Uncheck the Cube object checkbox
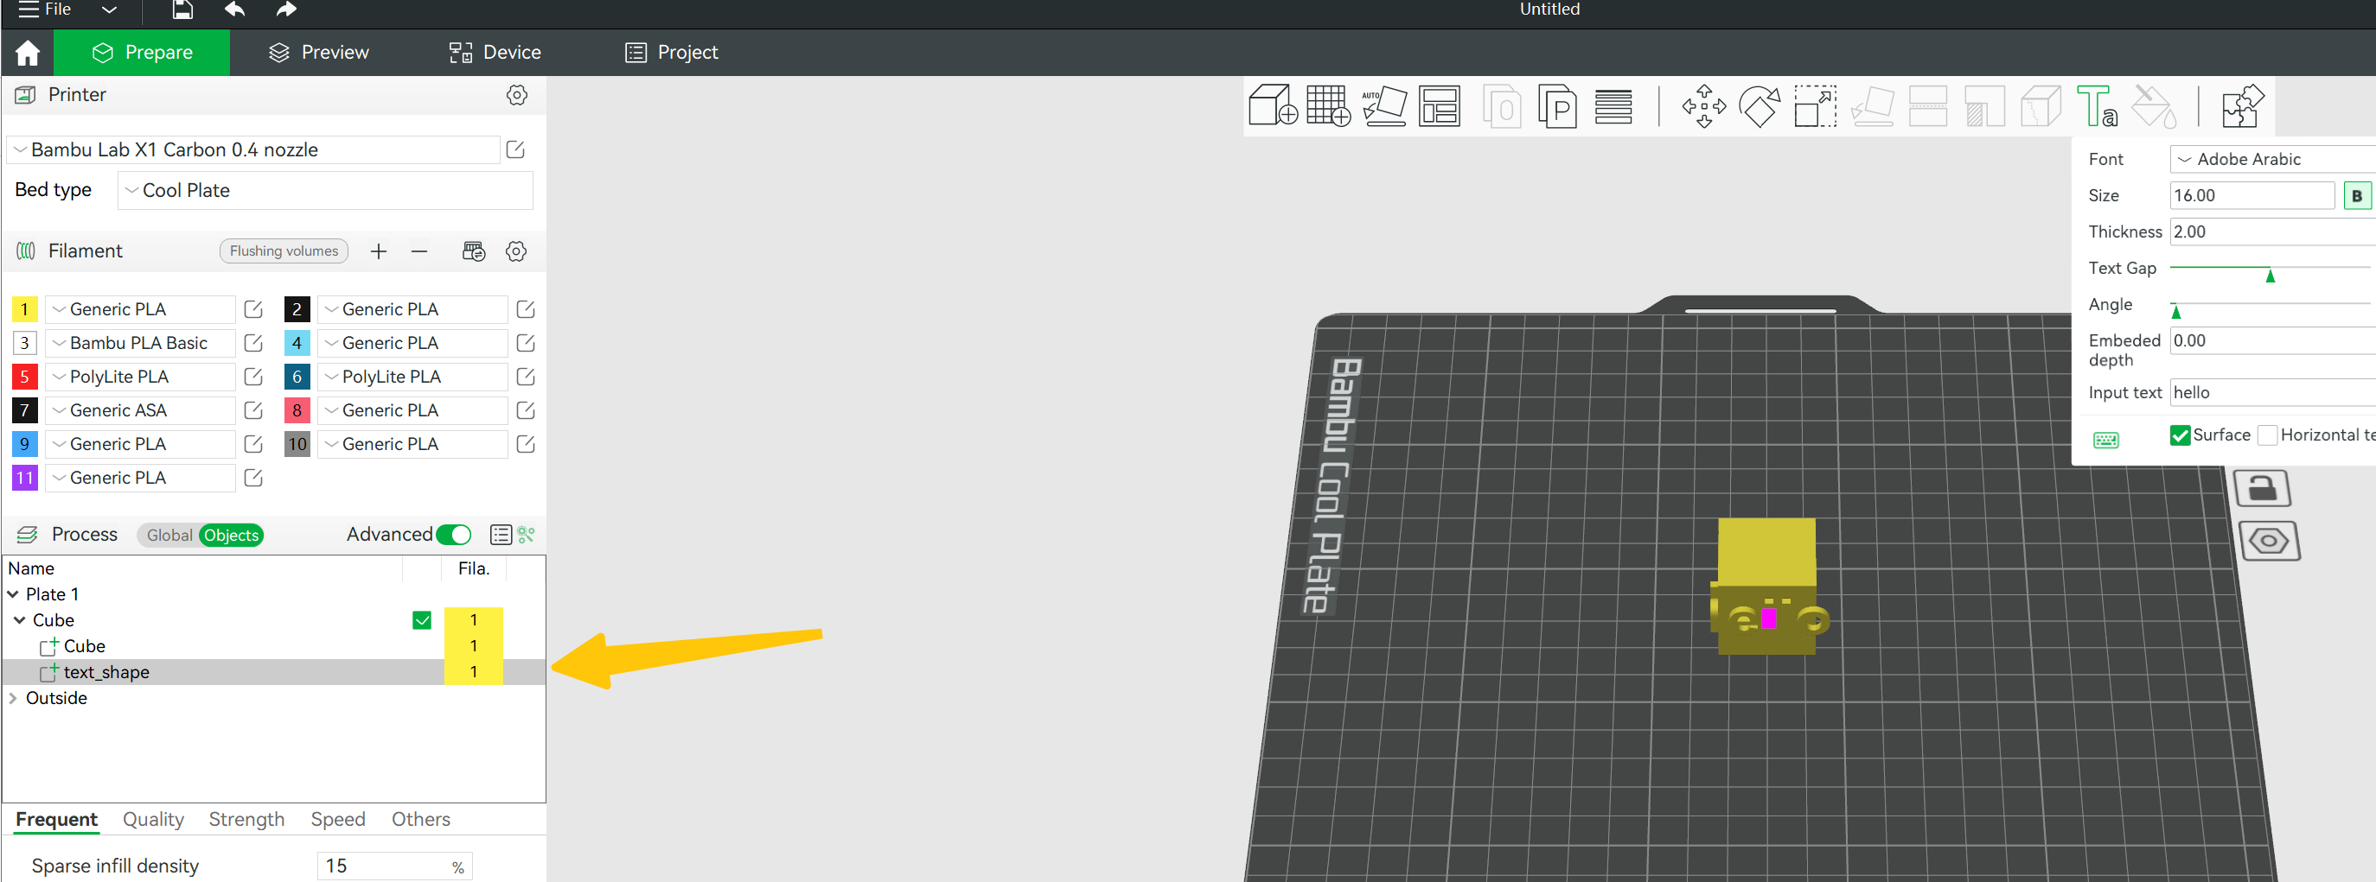 tap(422, 619)
